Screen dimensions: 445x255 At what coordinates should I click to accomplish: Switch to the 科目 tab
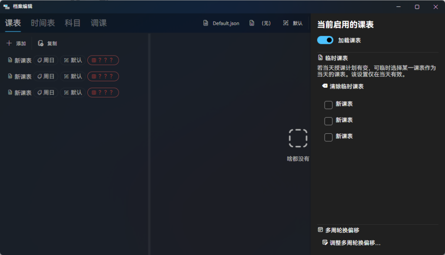click(72, 23)
